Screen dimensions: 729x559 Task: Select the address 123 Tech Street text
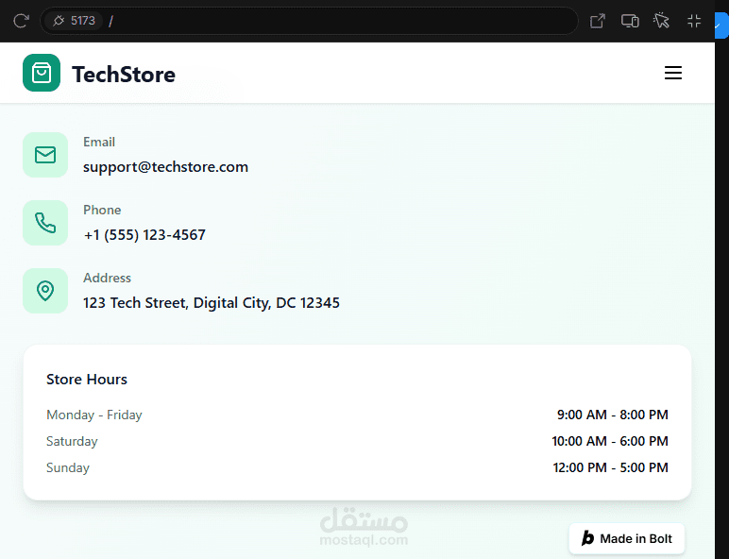click(x=212, y=303)
